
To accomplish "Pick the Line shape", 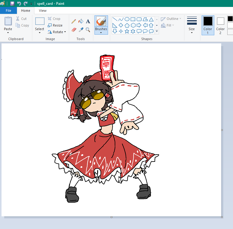I will [115, 19].
